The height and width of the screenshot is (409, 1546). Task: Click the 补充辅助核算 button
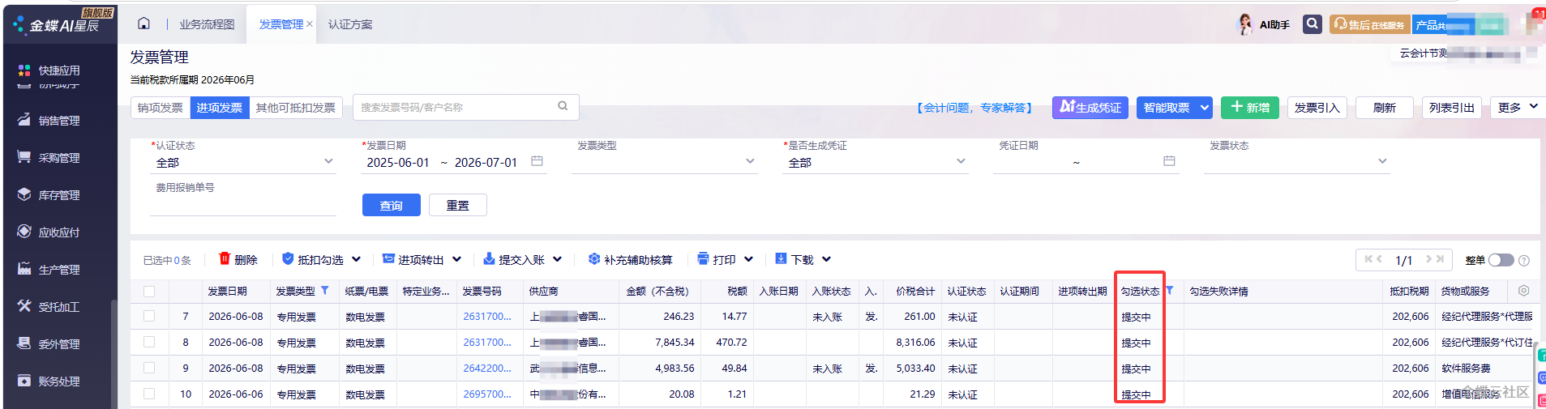631,259
